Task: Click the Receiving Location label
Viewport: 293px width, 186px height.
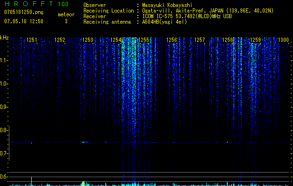Action: tap(109, 11)
